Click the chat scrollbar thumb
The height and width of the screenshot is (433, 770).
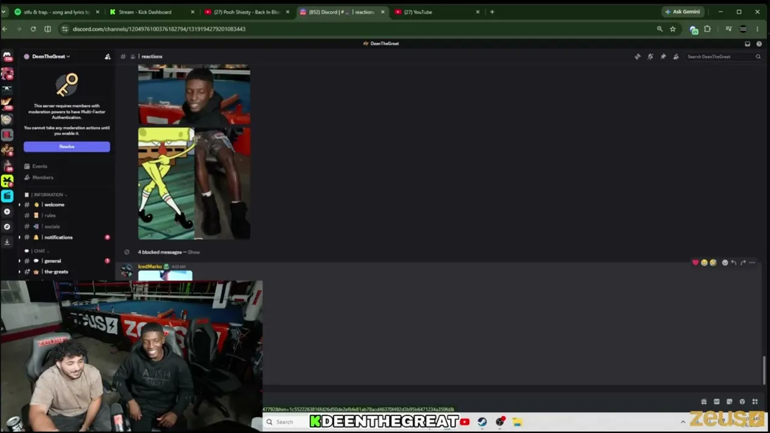click(x=765, y=370)
